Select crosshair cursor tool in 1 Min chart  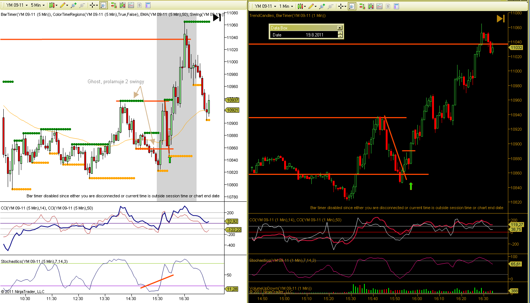click(x=341, y=6)
